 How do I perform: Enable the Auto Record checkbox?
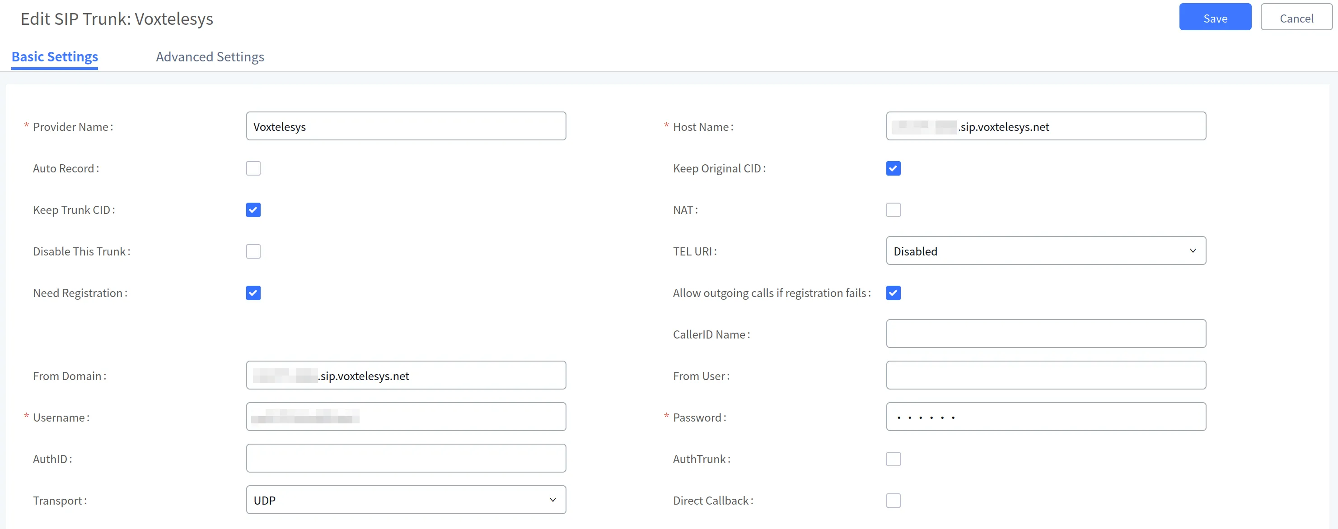coord(253,168)
